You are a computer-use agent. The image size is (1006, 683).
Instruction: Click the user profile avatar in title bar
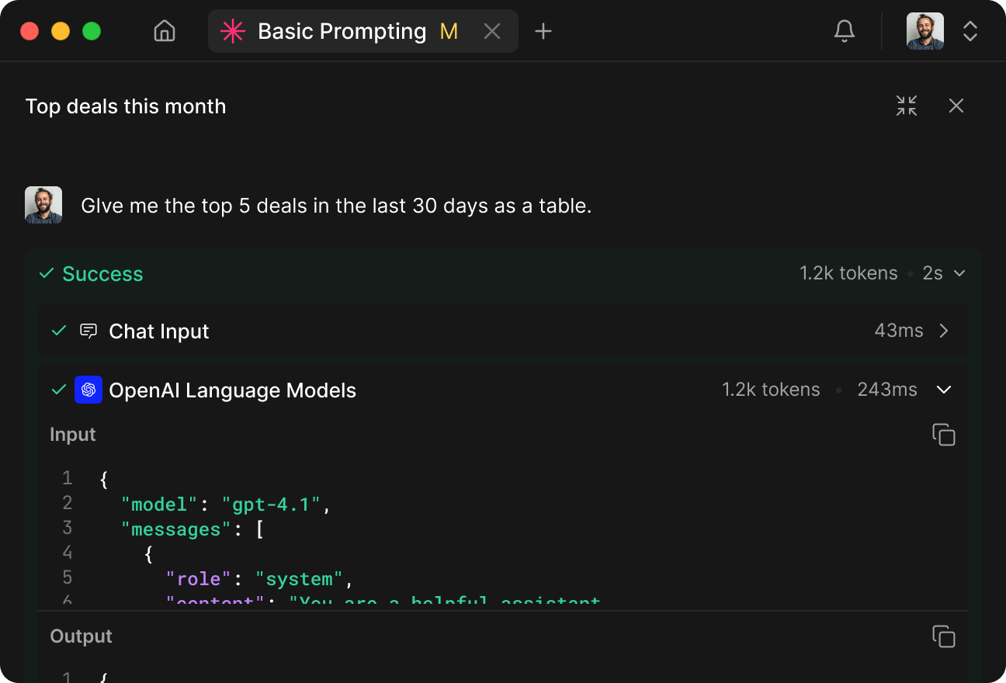[924, 31]
